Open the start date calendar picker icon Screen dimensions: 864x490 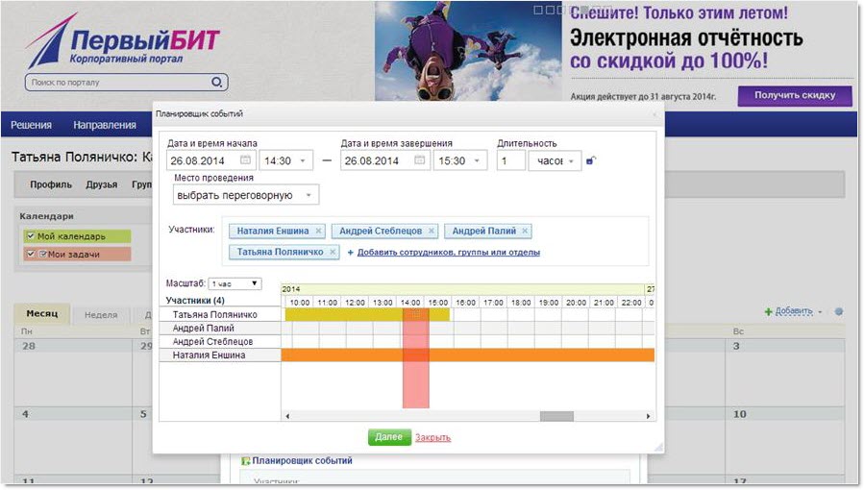245,160
